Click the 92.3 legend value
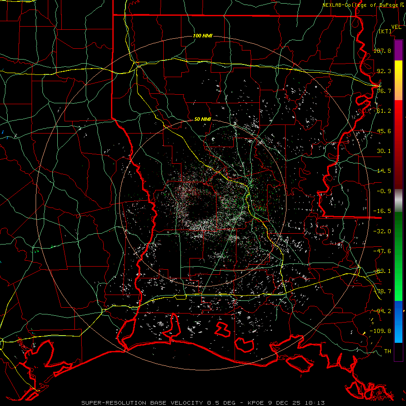 (x=384, y=71)
